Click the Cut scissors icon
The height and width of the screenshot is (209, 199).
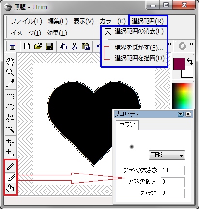pyautogui.click(x=74, y=46)
